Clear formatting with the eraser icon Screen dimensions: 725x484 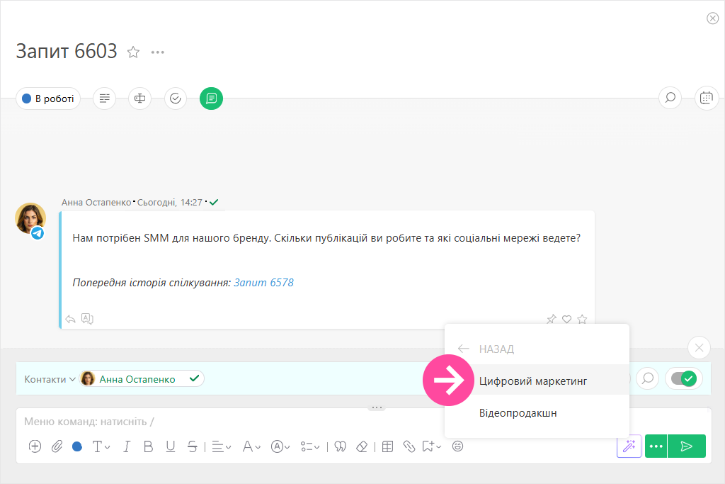click(x=362, y=446)
